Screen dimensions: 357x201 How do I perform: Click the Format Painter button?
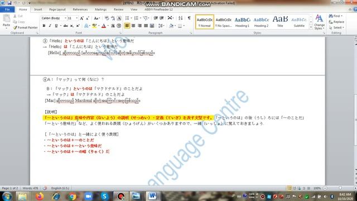pyautogui.click(x=25, y=27)
